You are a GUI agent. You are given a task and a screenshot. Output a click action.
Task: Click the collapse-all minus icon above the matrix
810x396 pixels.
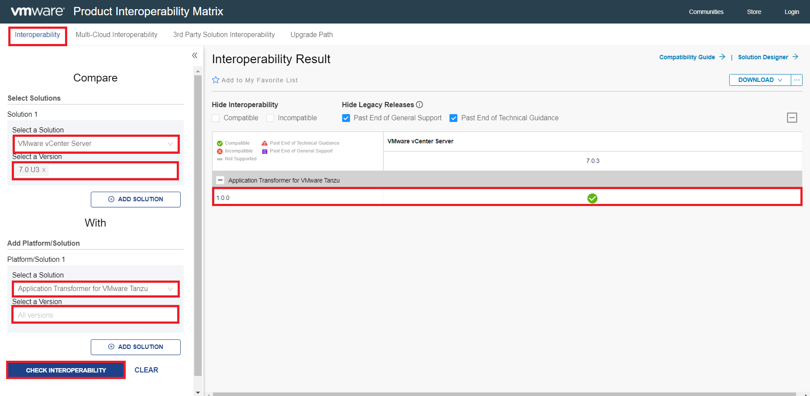(792, 118)
